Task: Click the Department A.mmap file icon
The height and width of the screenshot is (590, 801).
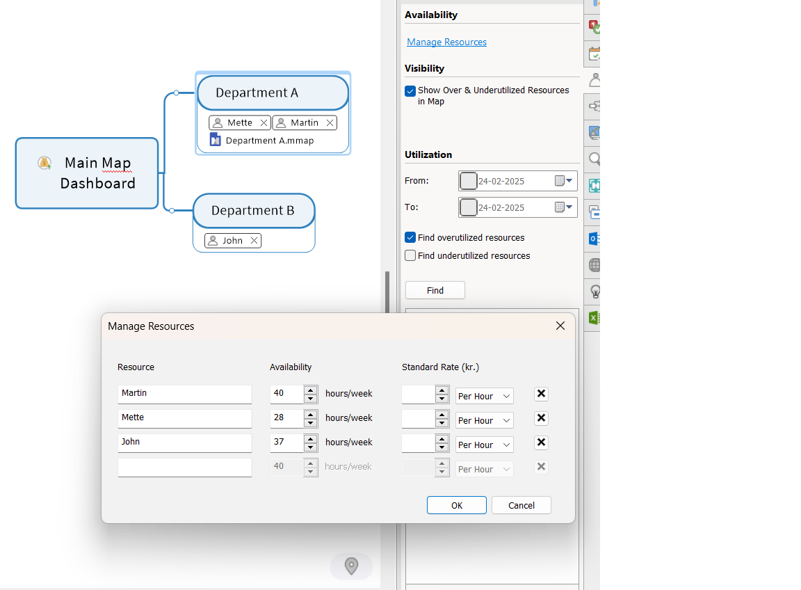Action: [216, 141]
